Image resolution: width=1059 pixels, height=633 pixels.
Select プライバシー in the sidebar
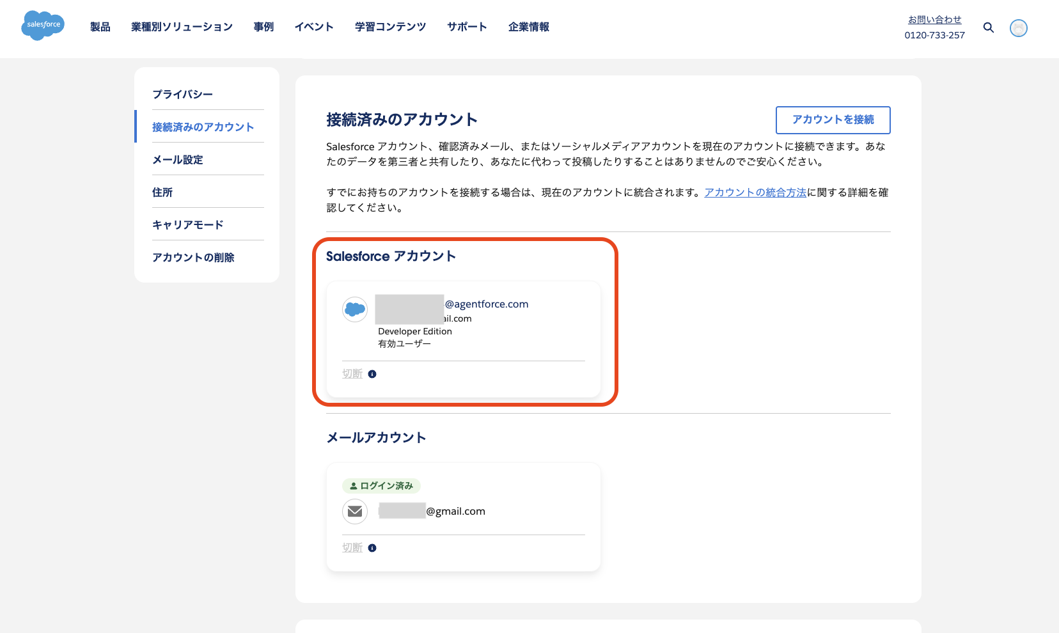click(183, 94)
